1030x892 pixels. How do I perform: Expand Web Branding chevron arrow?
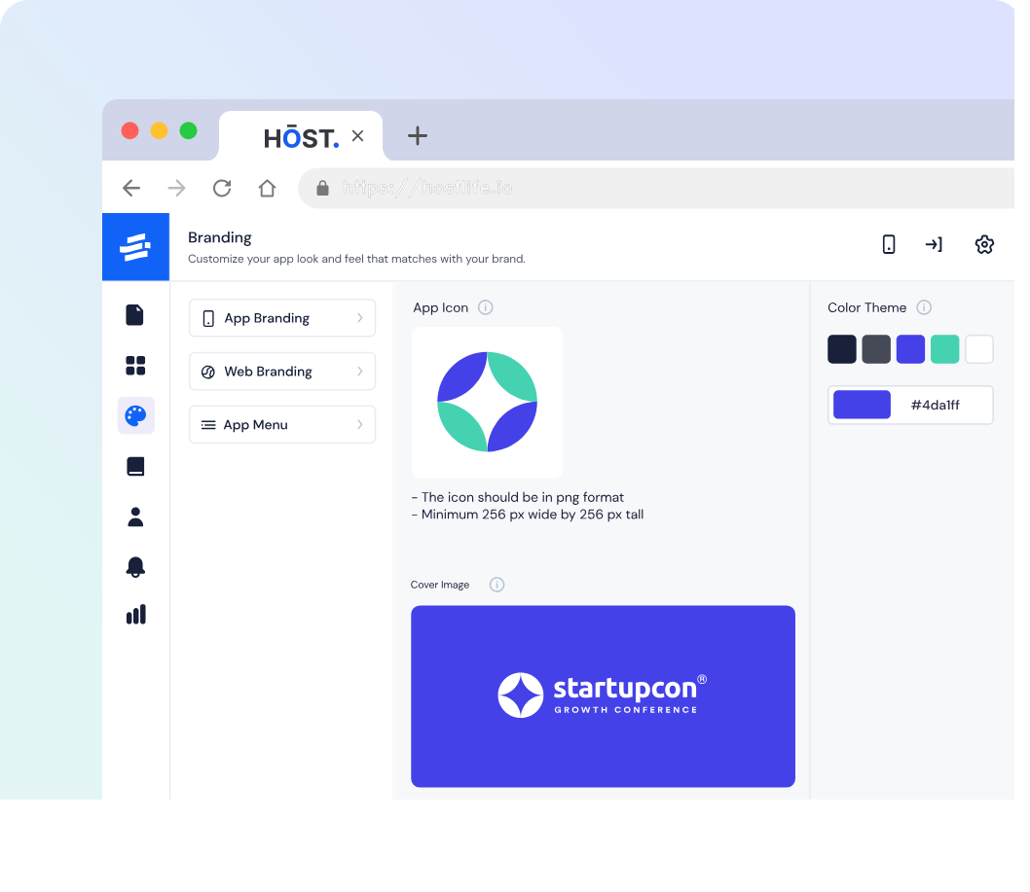pos(360,372)
